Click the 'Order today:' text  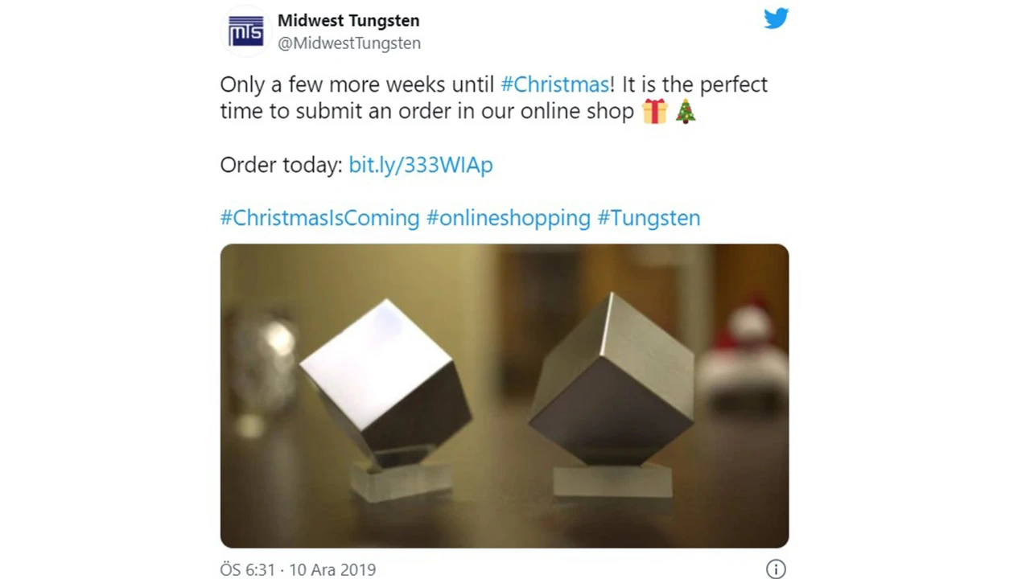[281, 165]
